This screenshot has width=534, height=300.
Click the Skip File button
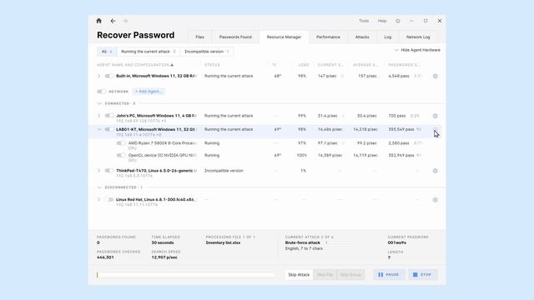point(325,274)
